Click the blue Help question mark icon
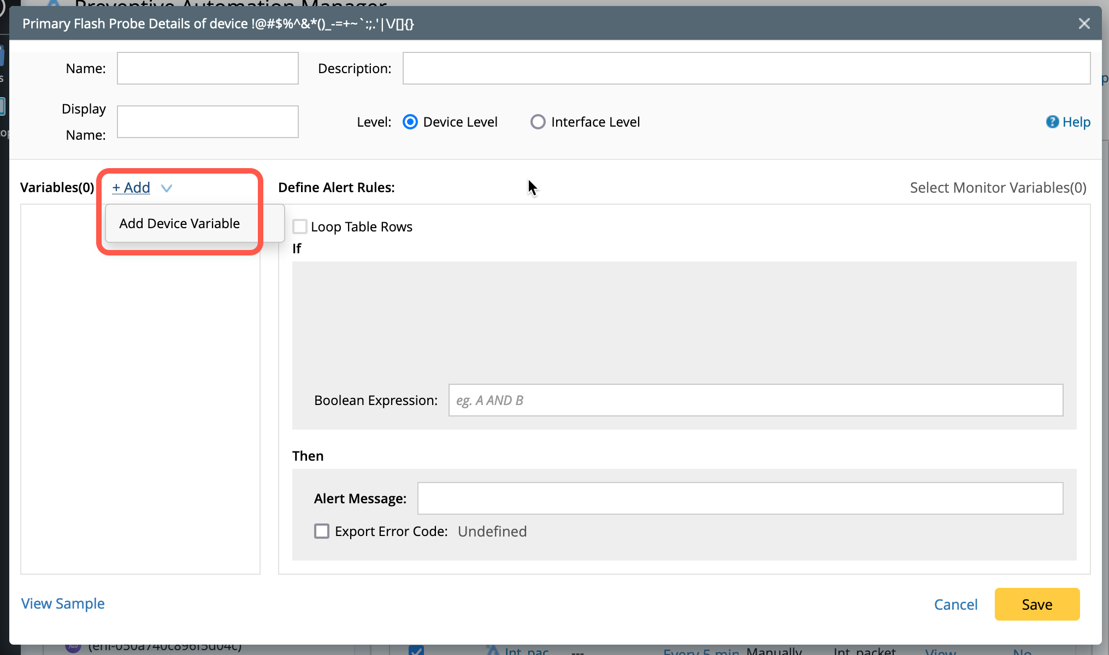The width and height of the screenshot is (1109, 655). click(1052, 122)
